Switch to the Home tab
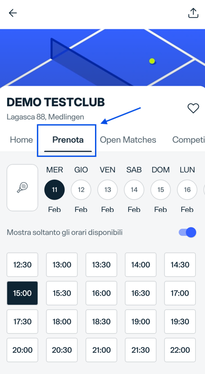The width and height of the screenshot is (205, 374). point(21,140)
